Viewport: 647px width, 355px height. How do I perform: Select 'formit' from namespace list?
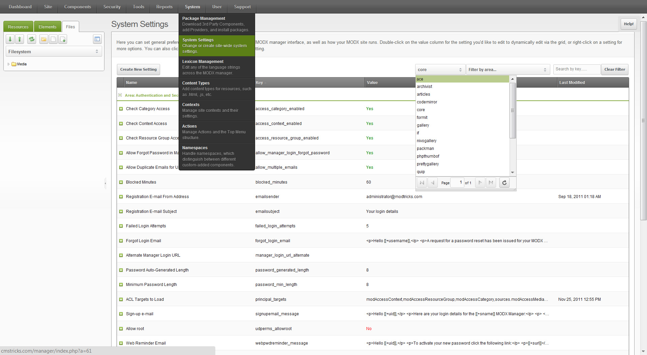click(462, 118)
